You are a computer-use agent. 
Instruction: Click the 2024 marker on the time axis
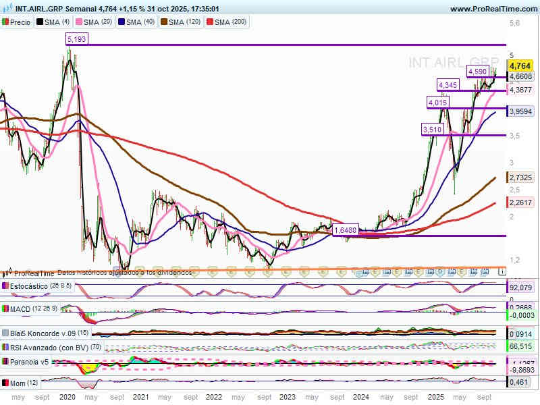(x=361, y=398)
